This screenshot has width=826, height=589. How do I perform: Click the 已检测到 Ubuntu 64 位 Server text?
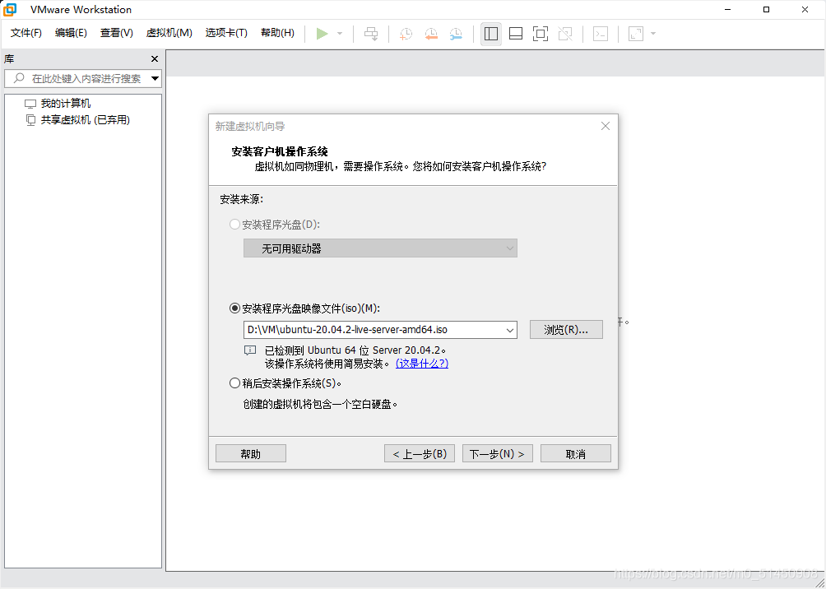click(355, 350)
